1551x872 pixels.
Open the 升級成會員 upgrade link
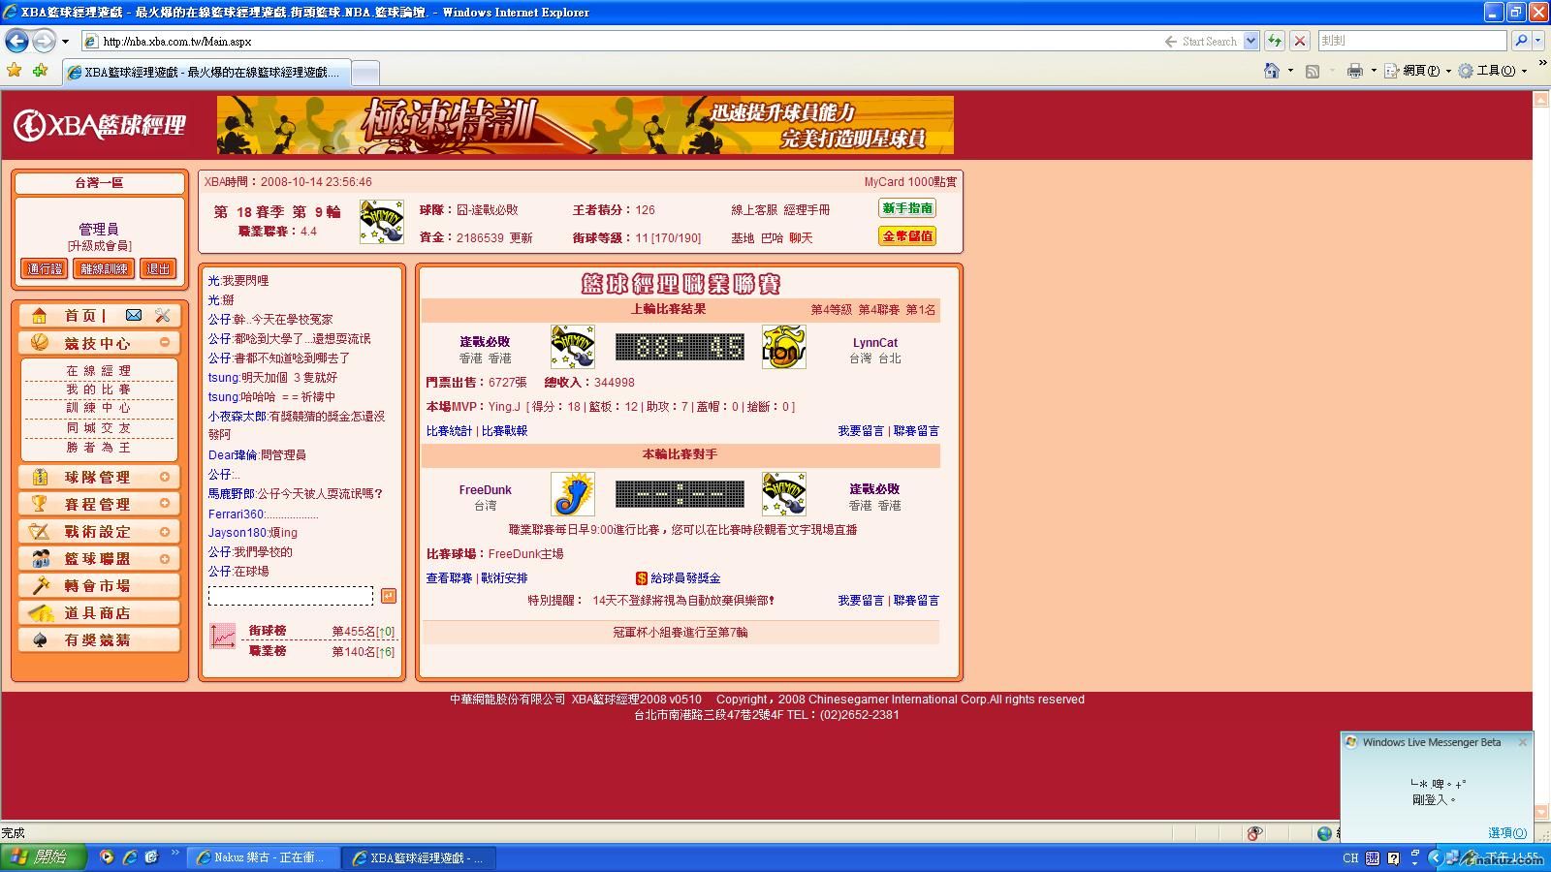99,246
